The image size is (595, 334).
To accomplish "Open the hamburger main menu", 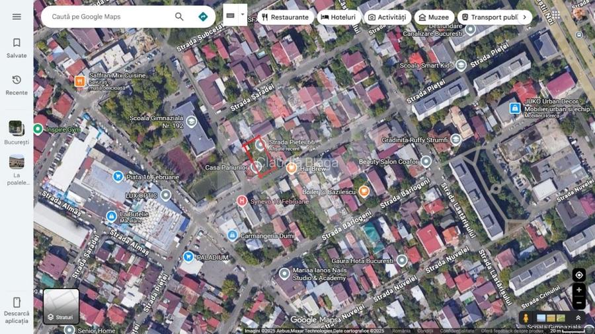I will (17, 17).
